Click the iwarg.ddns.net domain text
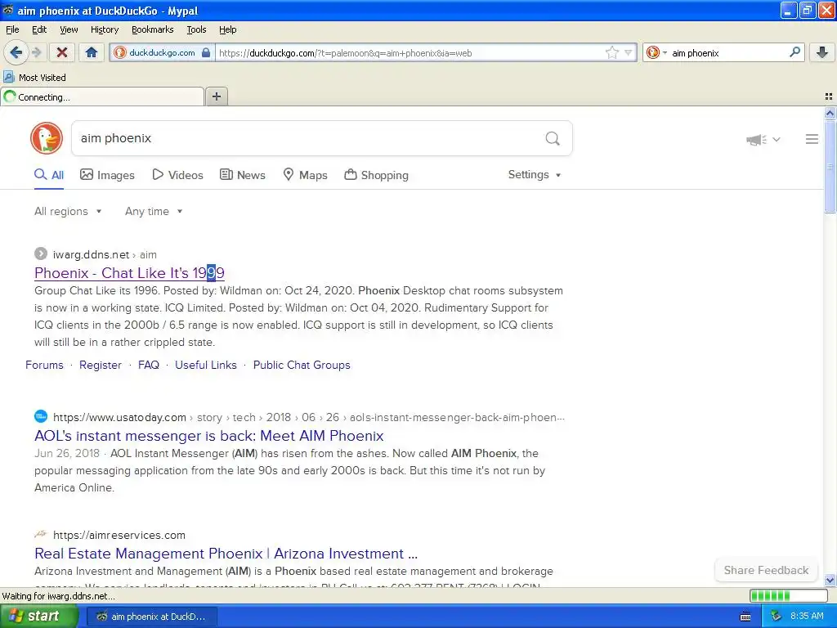Viewport: 837px width, 628px height. pyautogui.click(x=91, y=255)
